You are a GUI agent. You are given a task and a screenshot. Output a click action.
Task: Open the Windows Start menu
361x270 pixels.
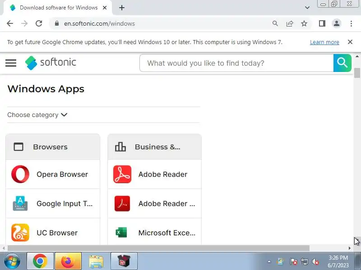(12, 261)
